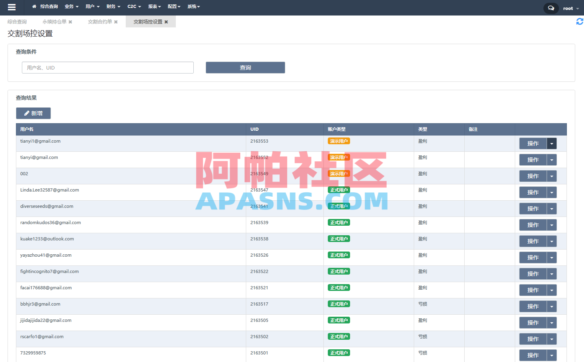
Task: Click the home icon in the navbar
Action: pyautogui.click(x=34, y=6)
